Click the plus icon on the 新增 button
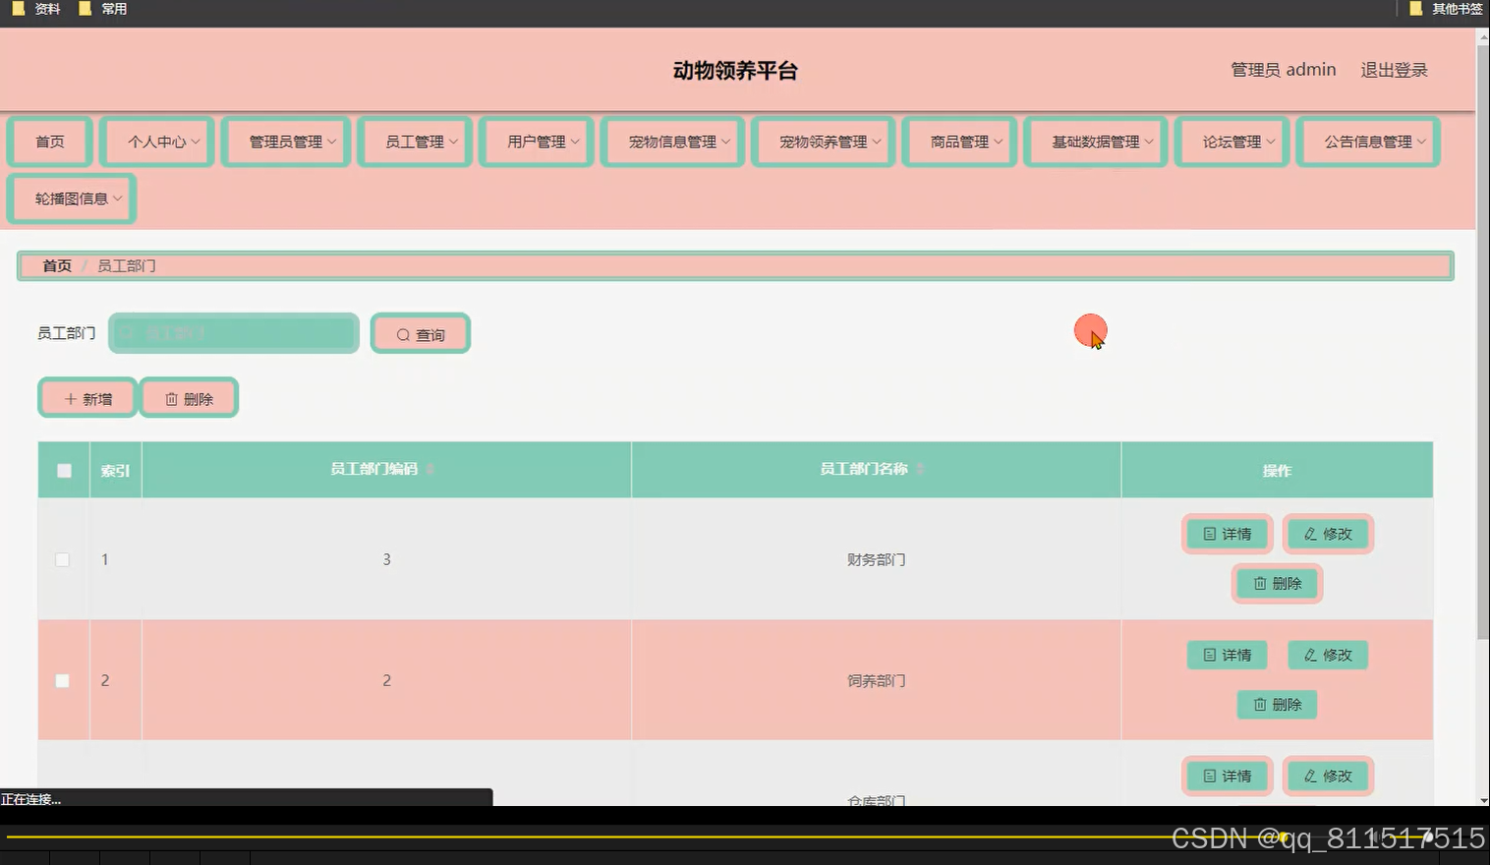Image resolution: width=1490 pixels, height=865 pixels. [69, 398]
